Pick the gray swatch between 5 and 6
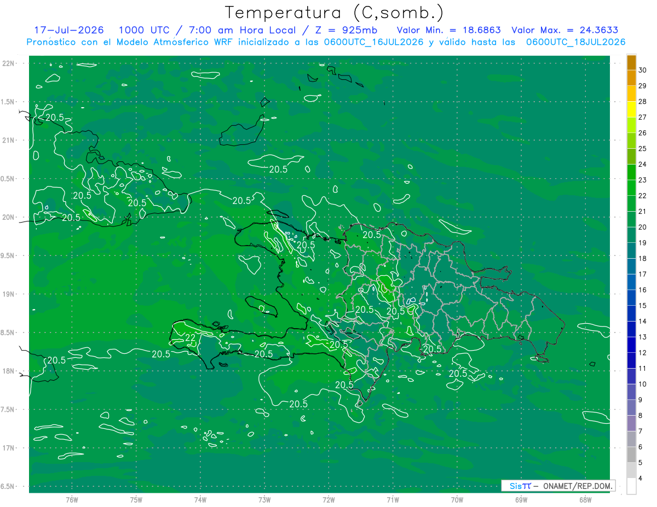The height and width of the screenshot is (507, 657). [632, 454]
